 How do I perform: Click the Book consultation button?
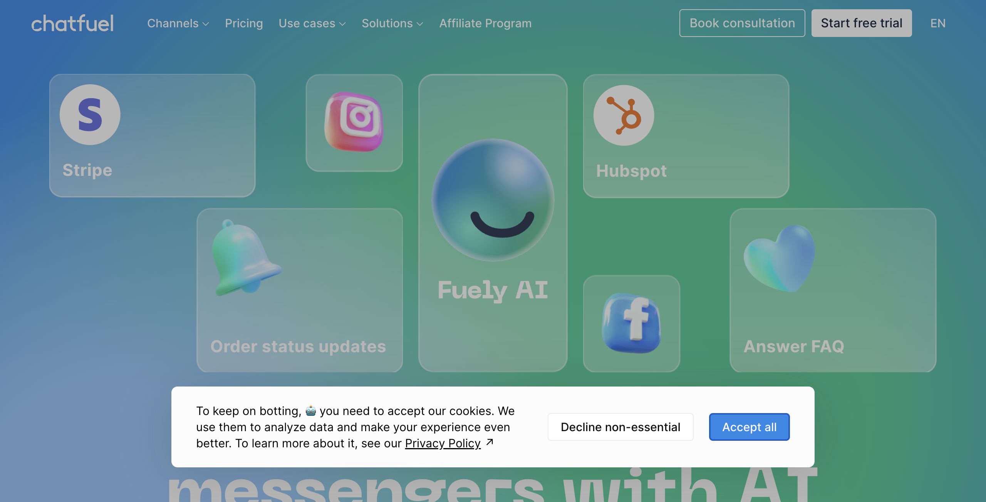tap(742, 23)
